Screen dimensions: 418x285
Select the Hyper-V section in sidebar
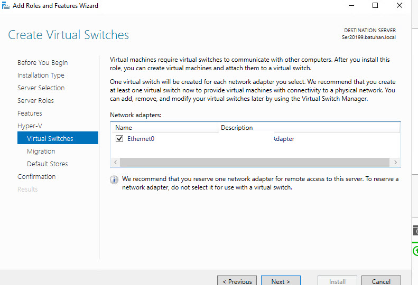[30, 126]
